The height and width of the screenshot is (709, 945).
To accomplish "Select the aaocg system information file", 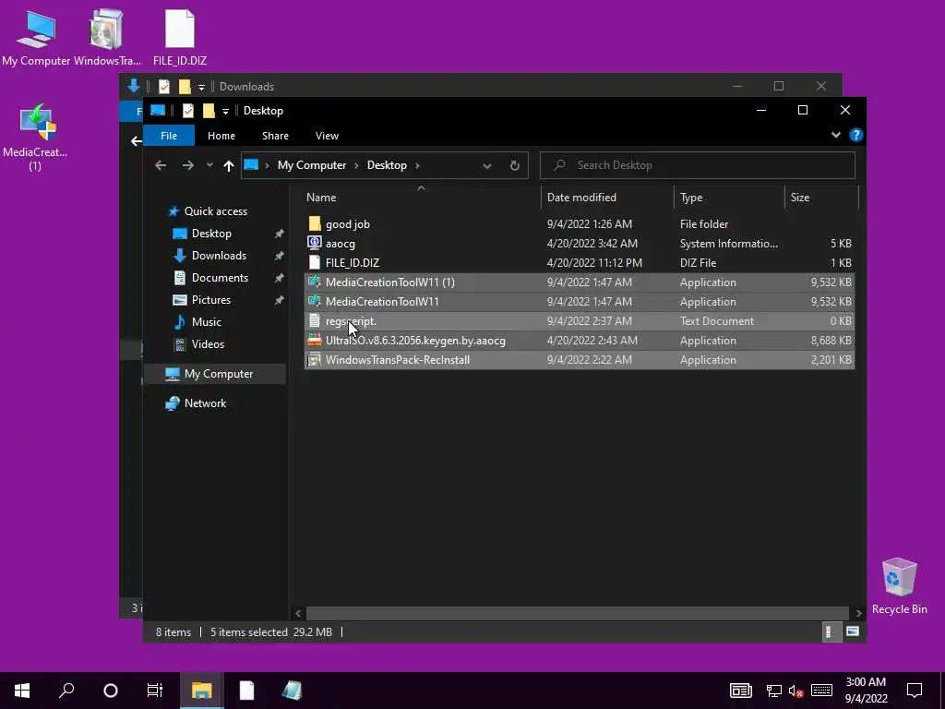I will pyautogui.click(x=580, y=244).
